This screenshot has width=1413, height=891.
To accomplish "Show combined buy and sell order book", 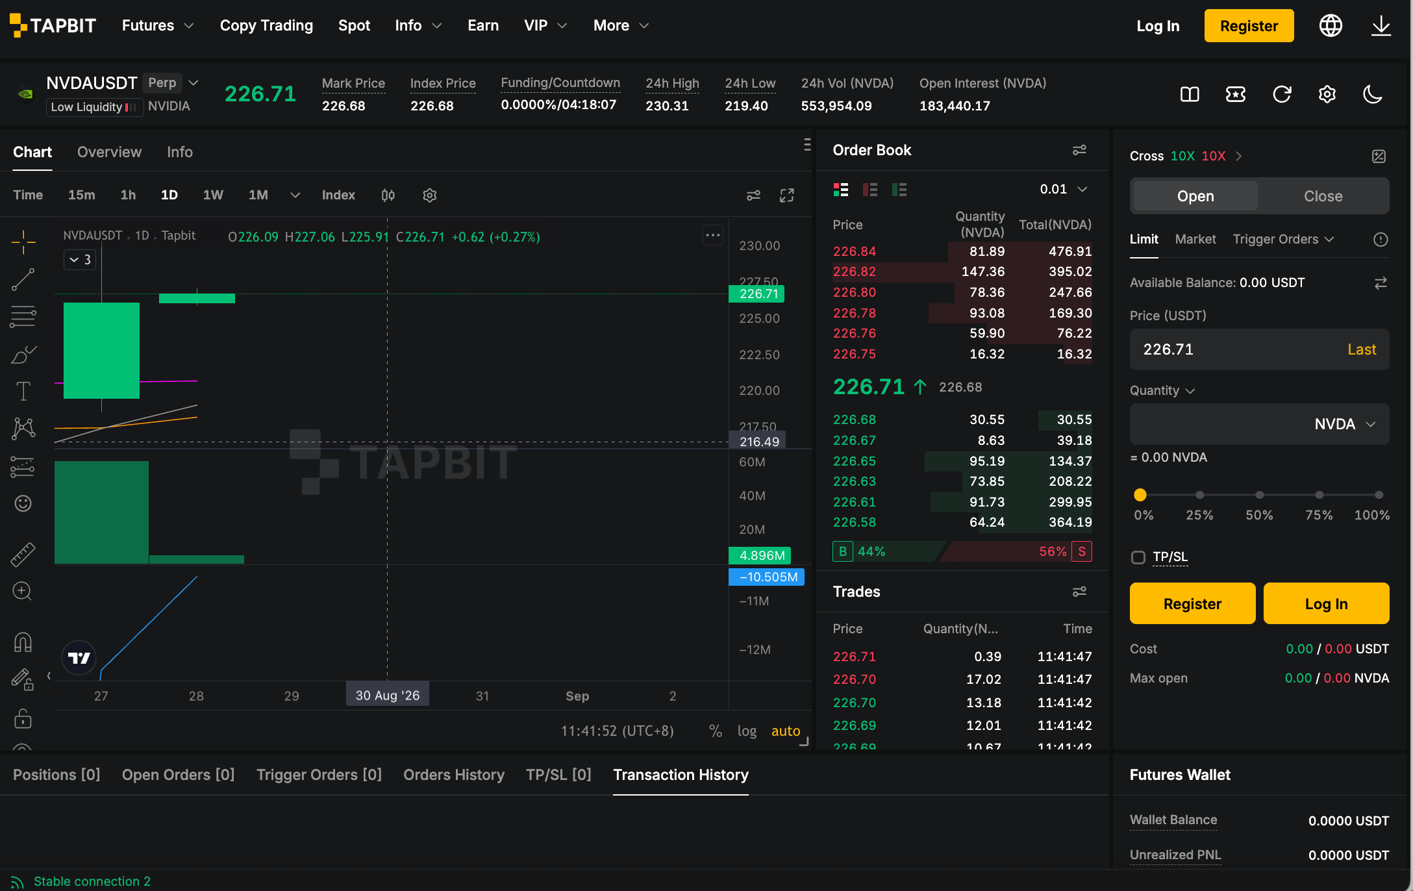I will click(841, 189).
